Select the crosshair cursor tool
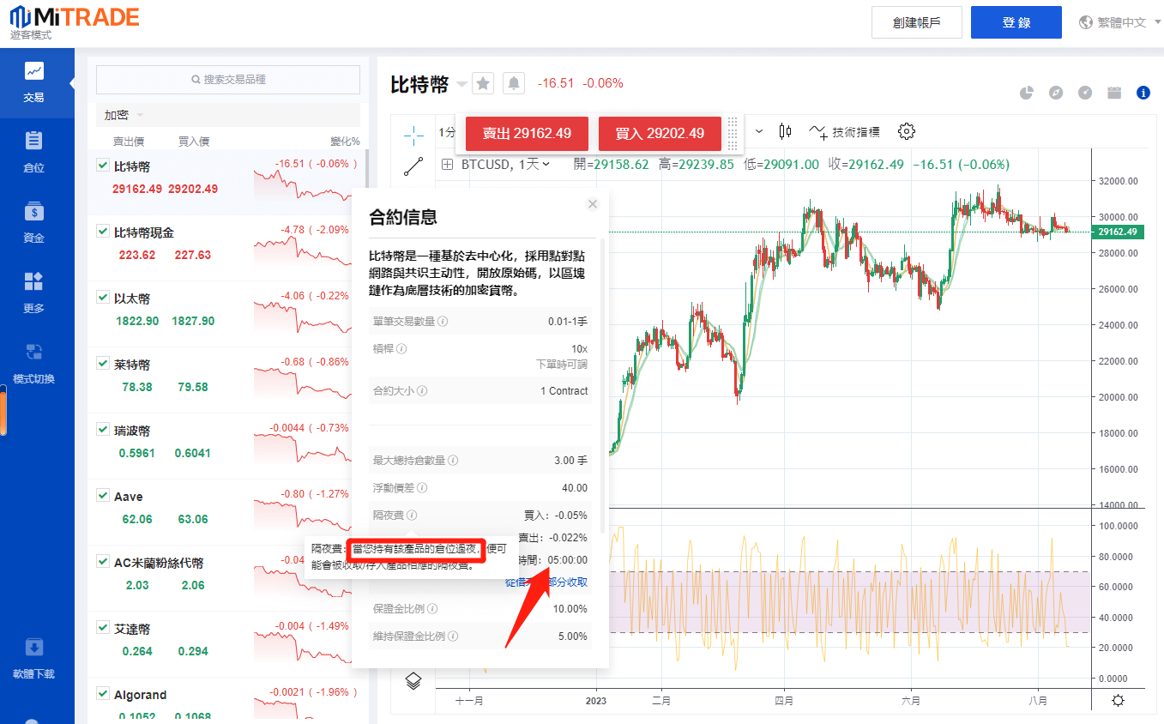This screenshot has width=1164, height=724. 414,135
